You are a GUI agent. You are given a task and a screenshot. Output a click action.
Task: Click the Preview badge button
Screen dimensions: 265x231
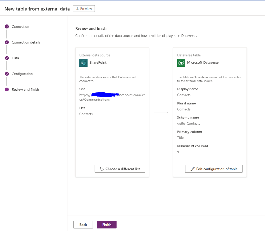tap(84, 9)
